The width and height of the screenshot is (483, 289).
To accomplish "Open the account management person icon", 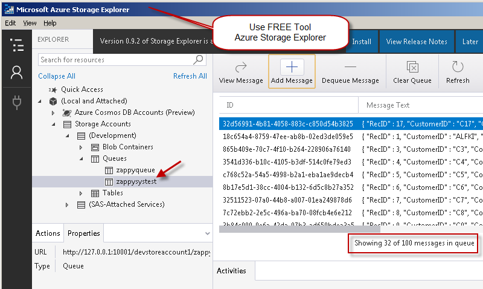I will (x=17, y=73).
